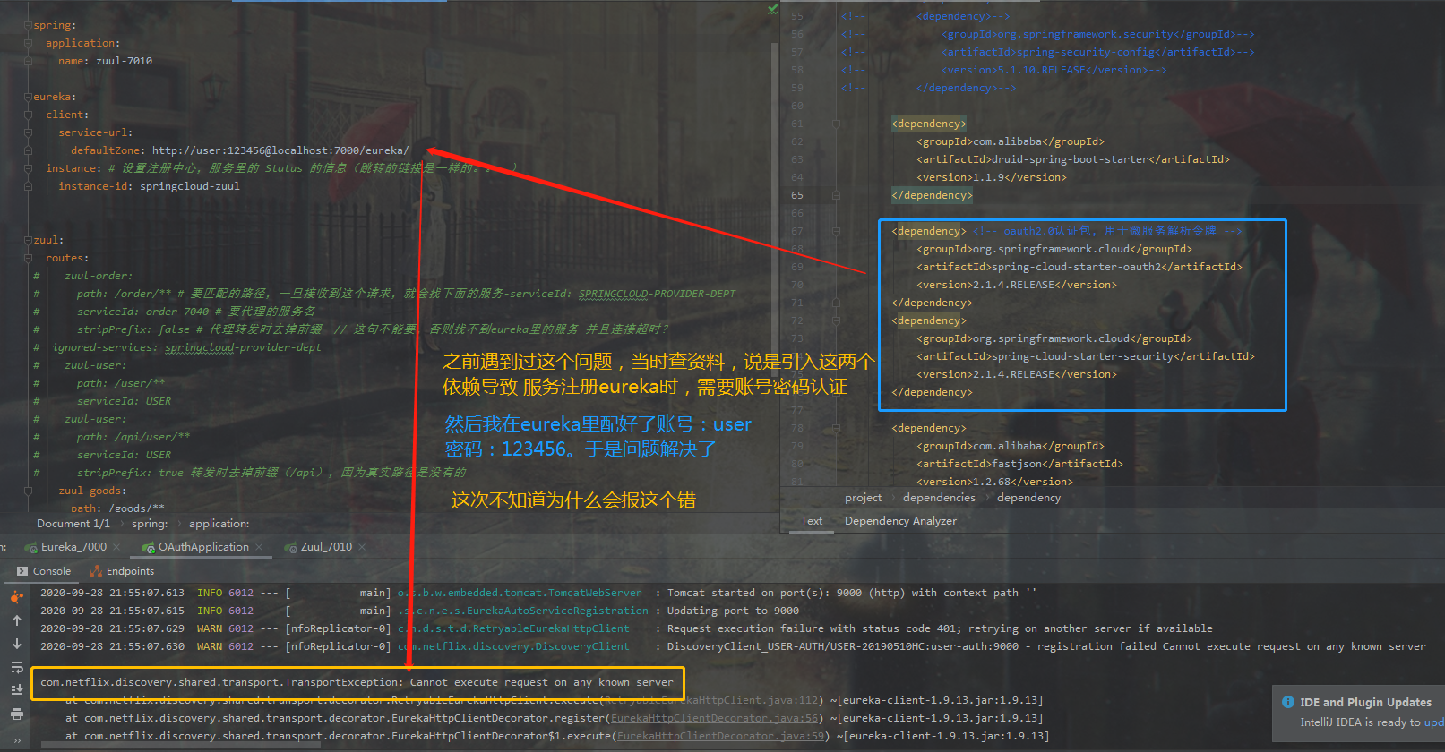Click the 'Document 1/1' breadcrumb
The width and height of the screenshot is (1445, 752).
coord(73,524)
